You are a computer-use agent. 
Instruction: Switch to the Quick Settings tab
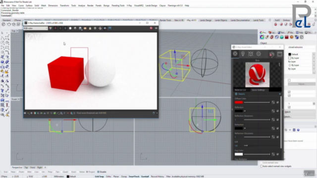(x=258, y=90)
